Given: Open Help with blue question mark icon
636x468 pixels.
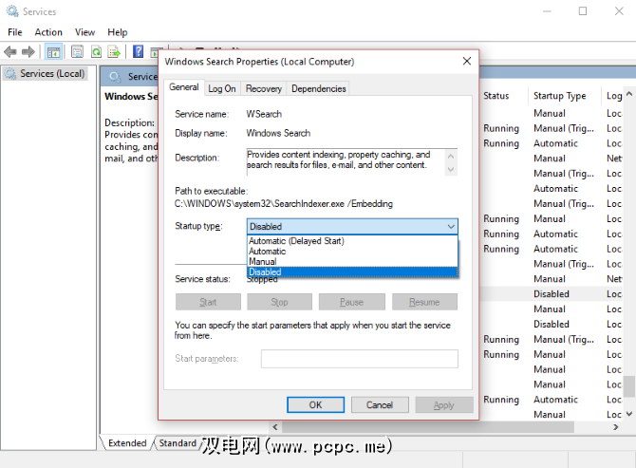Looking at the screenshot, I should tap(138, 51).
